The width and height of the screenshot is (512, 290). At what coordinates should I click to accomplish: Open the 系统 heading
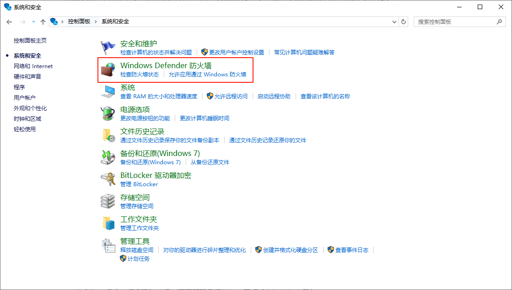point(128,87)
